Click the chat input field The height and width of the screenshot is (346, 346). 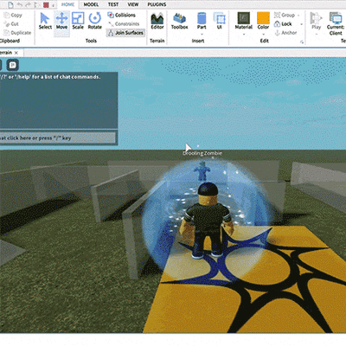coord(58,138)
